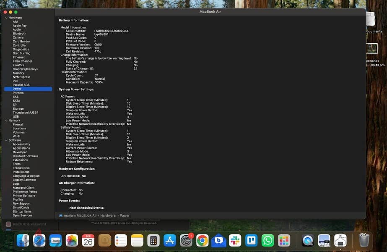387x252 pixels.
Task: Open the colorful grid launcher icon in the Dock
Action: (284, 240)
